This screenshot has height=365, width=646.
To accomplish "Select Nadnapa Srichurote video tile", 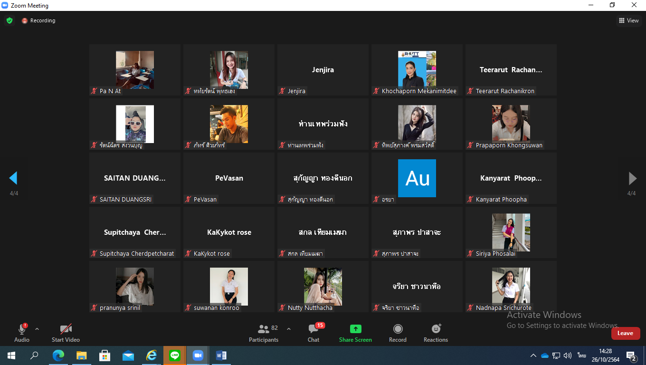I will tap(511, 287).
